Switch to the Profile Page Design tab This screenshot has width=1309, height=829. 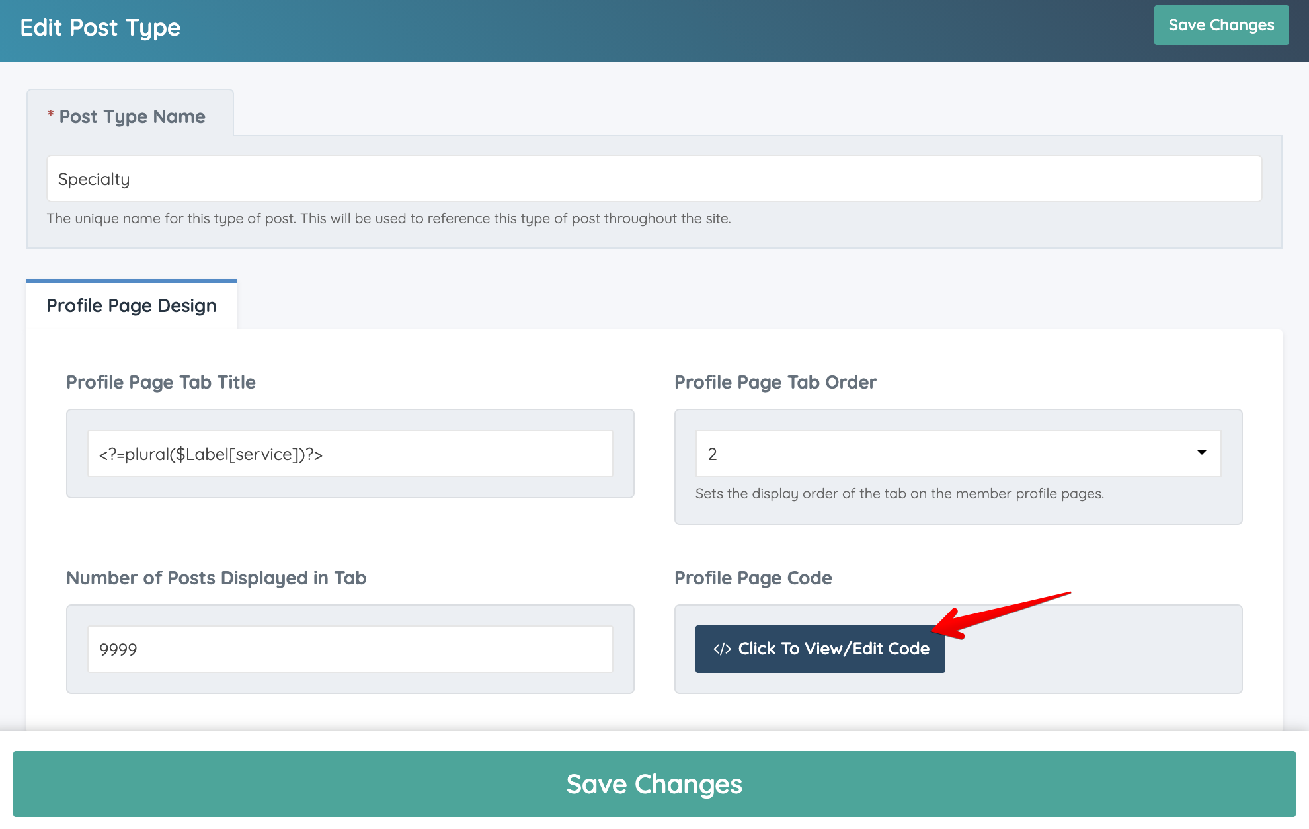click(132, 305)
